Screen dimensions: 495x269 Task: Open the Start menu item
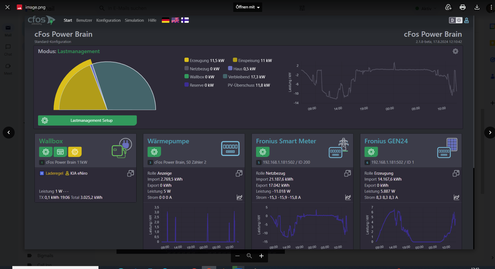pyautogui.click(x=68, y=20)
